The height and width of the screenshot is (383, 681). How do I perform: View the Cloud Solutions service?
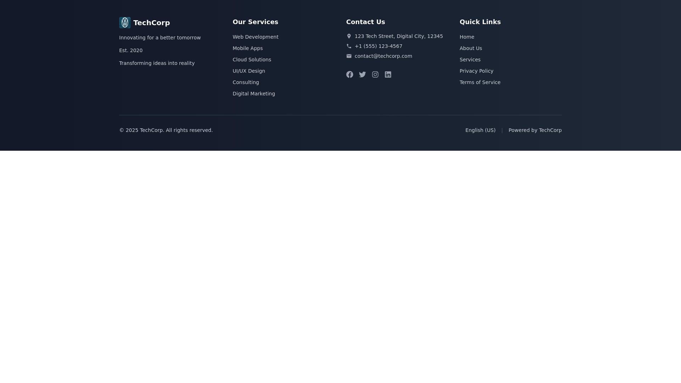[252, 60]
